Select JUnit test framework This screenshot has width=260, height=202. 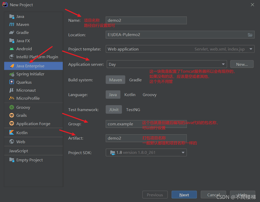(114, 110)
